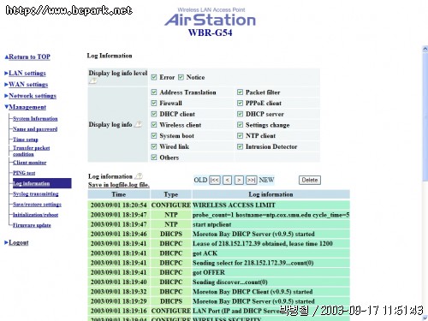Select log entry Sending select for 218.152.172.39
This screenshot has width=428, height=321.
tap(253, 263)
